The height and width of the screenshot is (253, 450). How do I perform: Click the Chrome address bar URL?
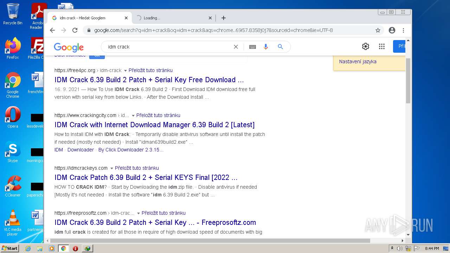[213, 30]
